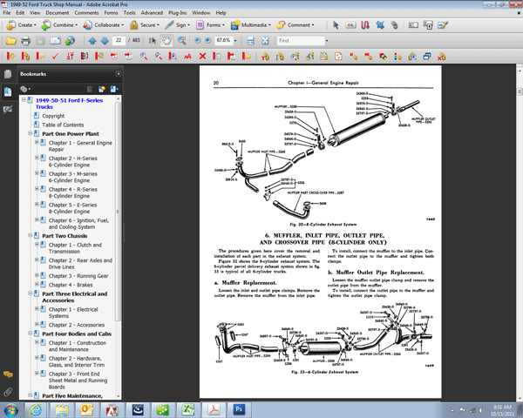
Task: Collapse Part Three Electrical and Accessories
Action: 30,293
